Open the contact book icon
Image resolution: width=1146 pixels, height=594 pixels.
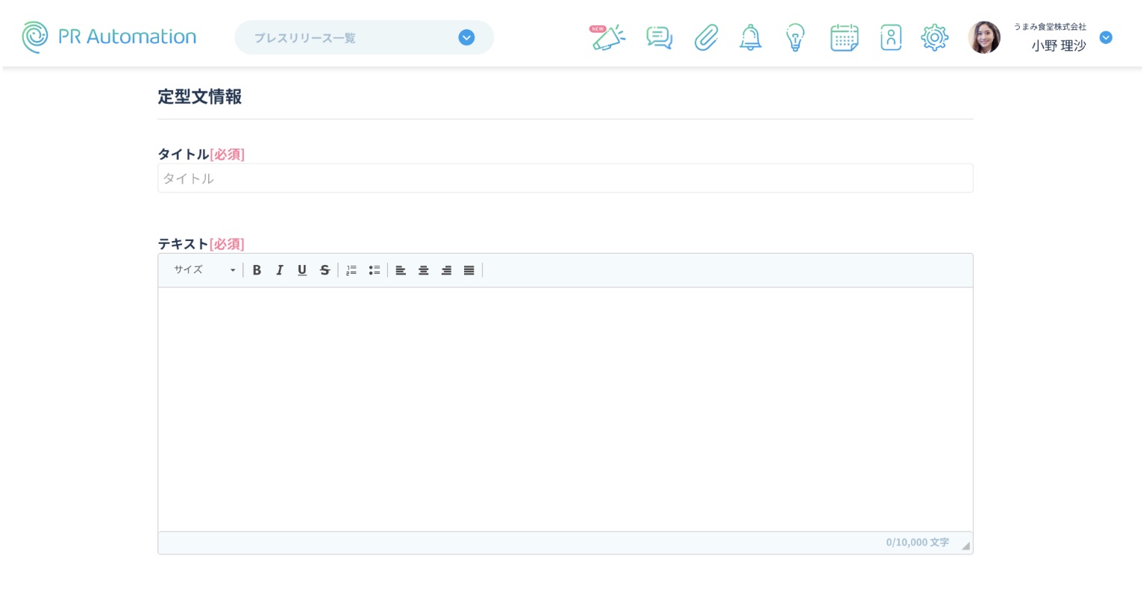click(890, 37)
